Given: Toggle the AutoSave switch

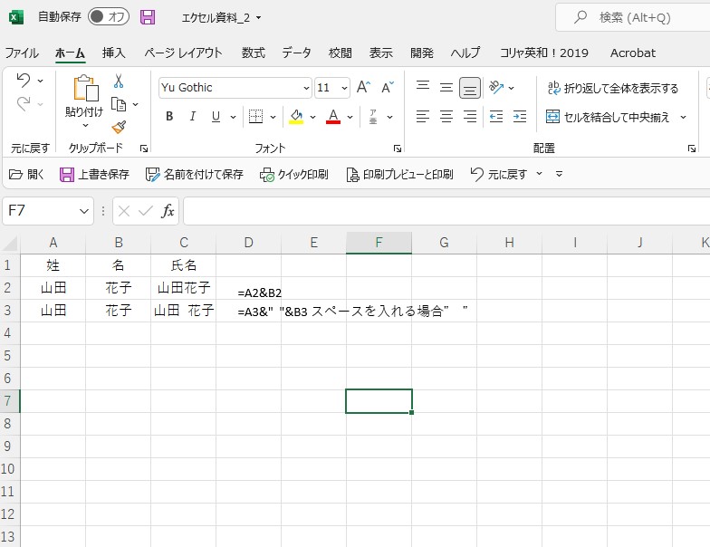Looking at the screenshot, I should click(x=109, y=16).
